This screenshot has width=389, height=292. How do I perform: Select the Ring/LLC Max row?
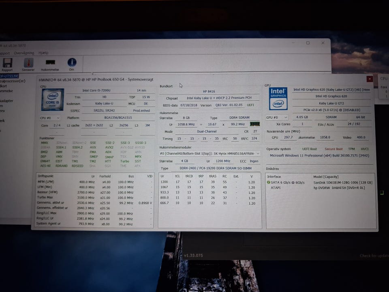(95, 213)
